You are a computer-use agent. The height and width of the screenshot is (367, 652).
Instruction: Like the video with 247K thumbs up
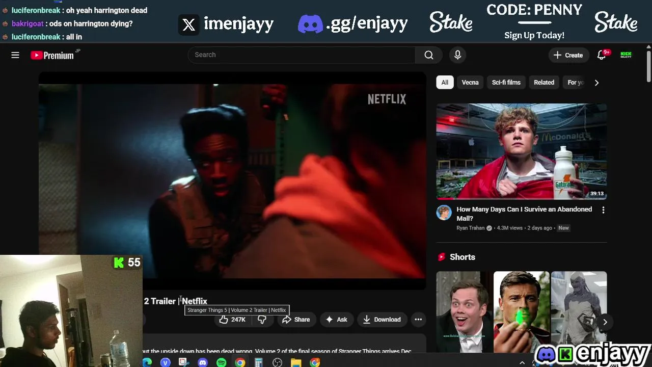(x=233, y=320)
